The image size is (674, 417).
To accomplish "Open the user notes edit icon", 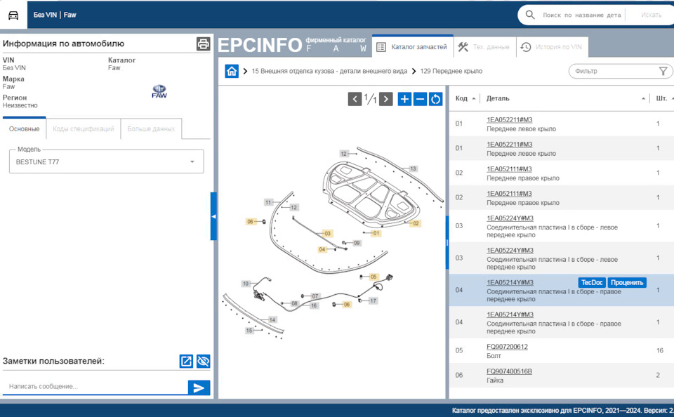I will [186, 362].
